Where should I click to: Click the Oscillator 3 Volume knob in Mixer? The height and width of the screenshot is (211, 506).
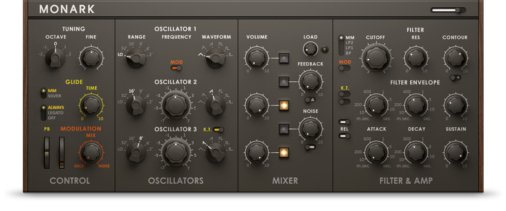(257, 153)
